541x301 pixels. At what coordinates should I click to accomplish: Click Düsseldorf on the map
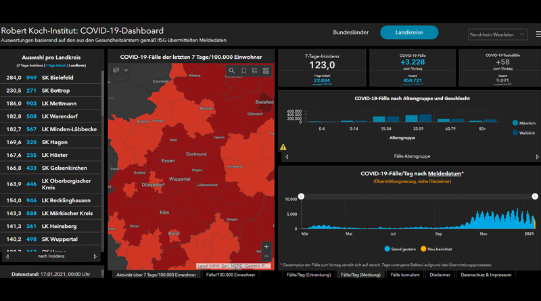click(x=154, y=185)
